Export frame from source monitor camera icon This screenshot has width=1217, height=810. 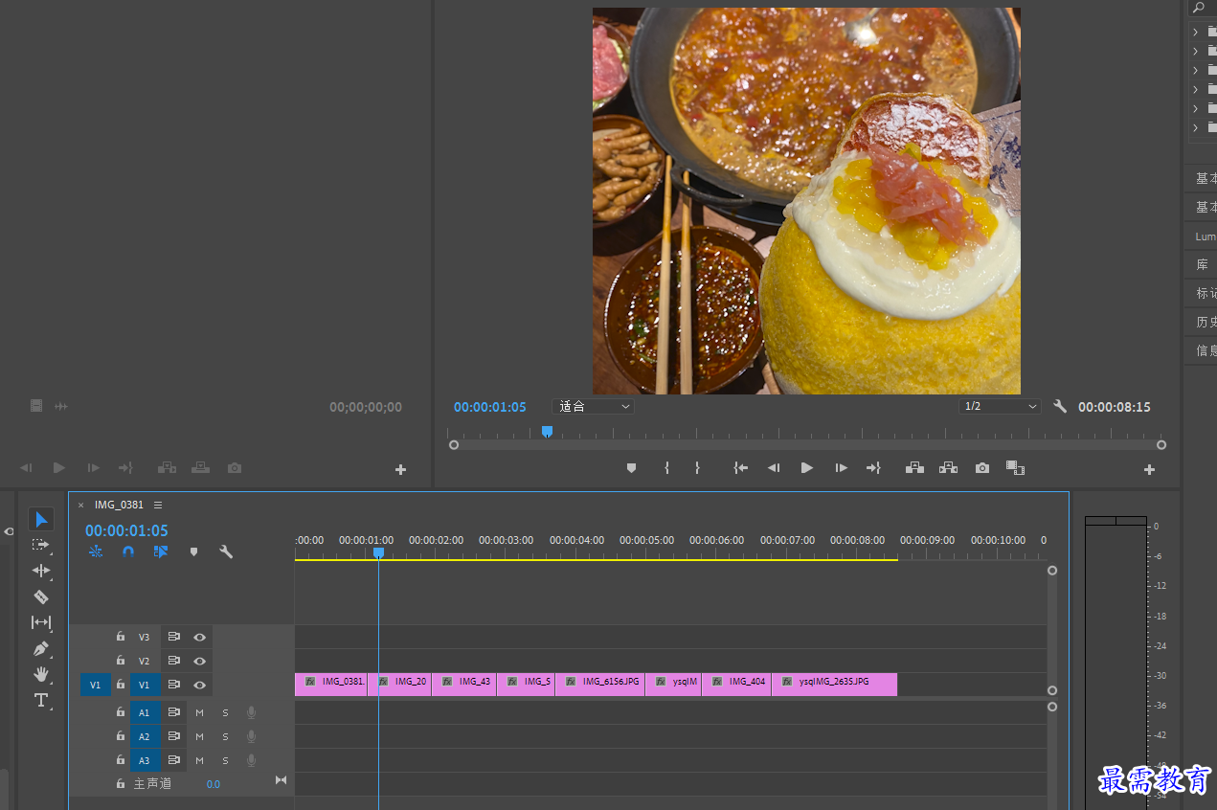(x=235, y=468)
